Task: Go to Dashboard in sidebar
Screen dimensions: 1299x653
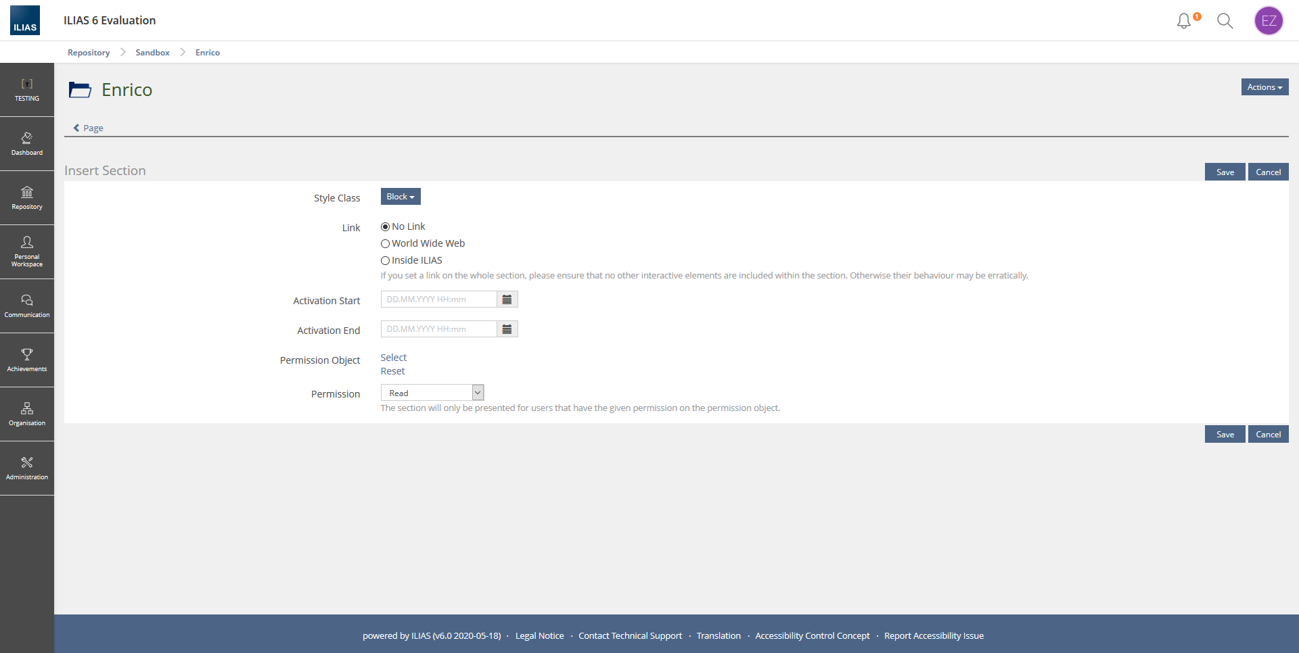Action: click(x=27, y=144)
